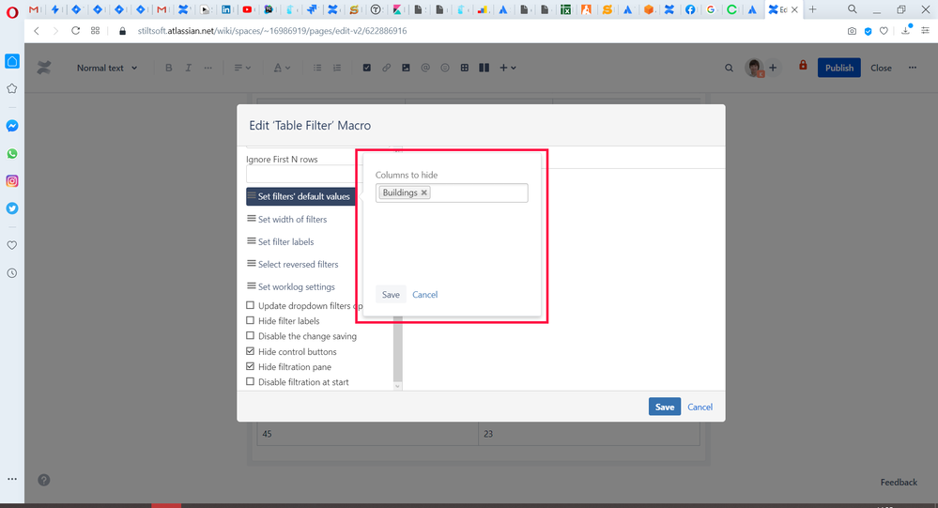Viewport: 938px width, 508px height.
Task: Open page restrictions lock icon
Action: click(803, 65)
